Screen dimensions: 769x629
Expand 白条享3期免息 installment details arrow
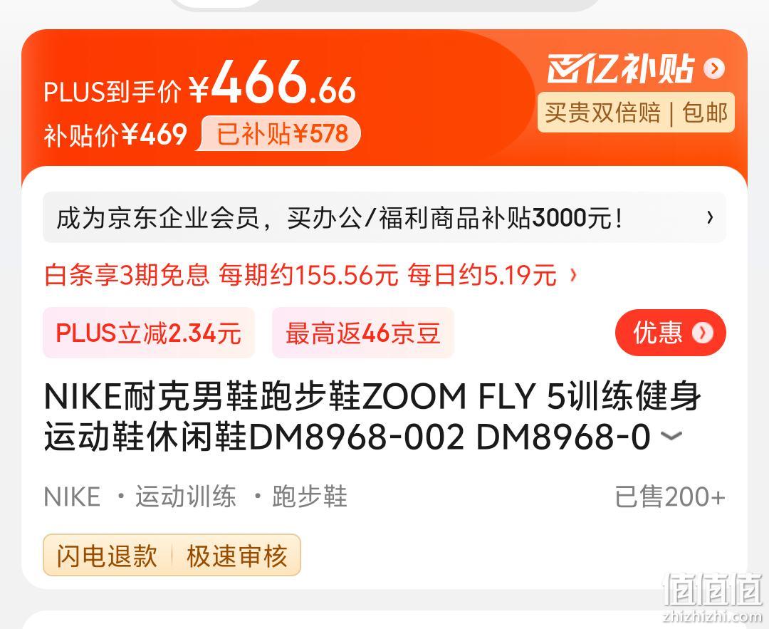[572, 275]
